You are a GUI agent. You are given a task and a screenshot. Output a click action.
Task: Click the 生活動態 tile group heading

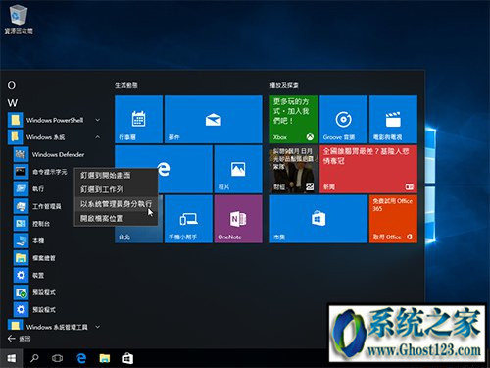[x=126, y=85]
